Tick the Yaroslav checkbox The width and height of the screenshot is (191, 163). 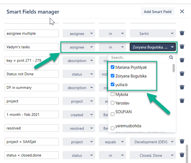(x=112, y=103)
